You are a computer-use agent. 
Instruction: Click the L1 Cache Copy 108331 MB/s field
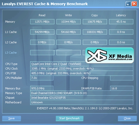pyautogui.click(x=95, y=32)
